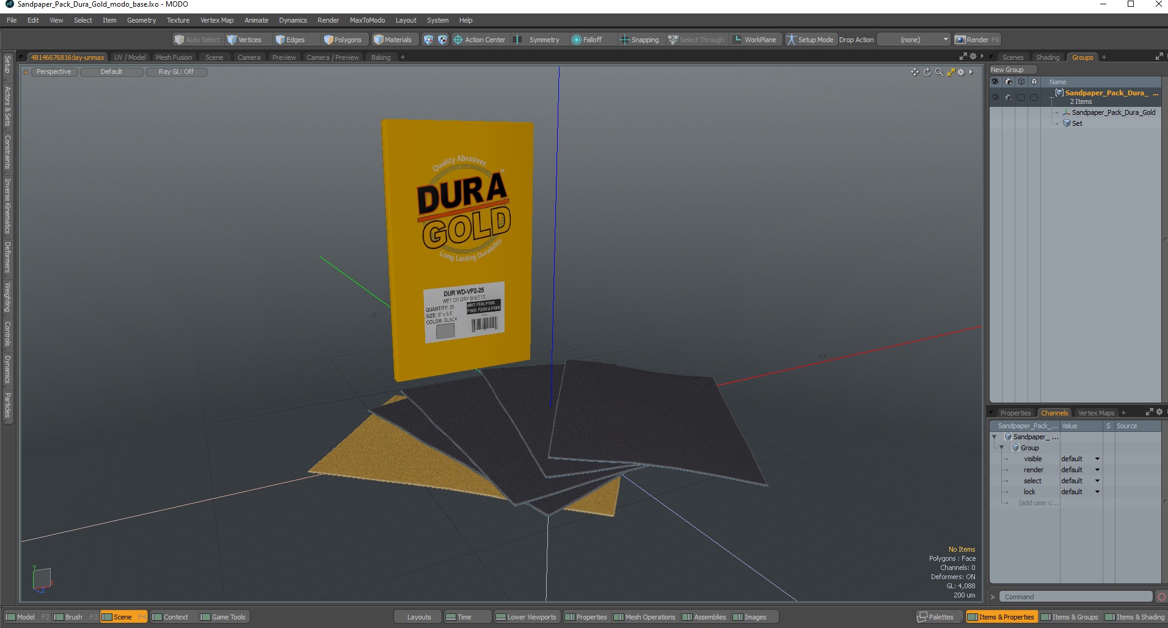The width and height of the screenshot is (1168, 628).
Task: Toggle Ray GL: Off button
Action: (177, 72)
